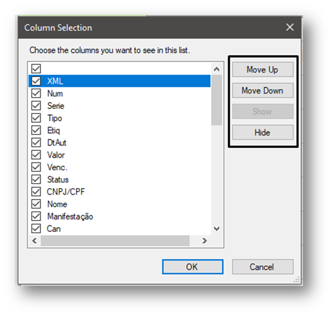Click the horizontal scroll left arrow
Screen dimensions: 333x316
point(34,241)
